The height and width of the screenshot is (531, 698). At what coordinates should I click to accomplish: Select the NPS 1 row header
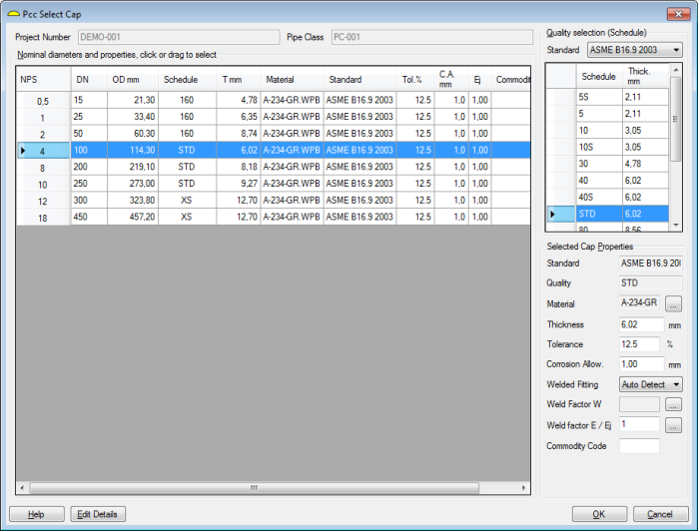coord(43,117)
